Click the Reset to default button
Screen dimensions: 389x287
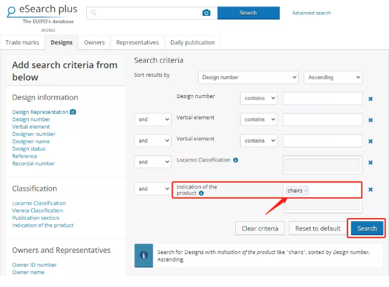click(x=318, y=229)
